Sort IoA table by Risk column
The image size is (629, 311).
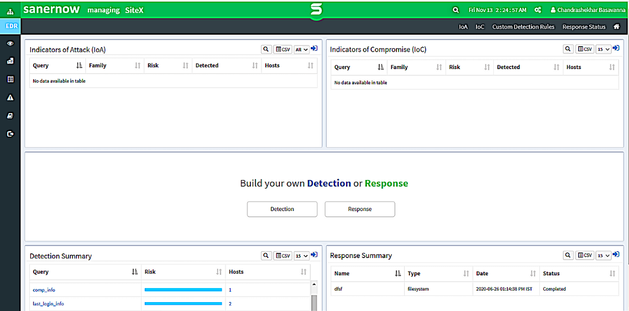(168, 65)
